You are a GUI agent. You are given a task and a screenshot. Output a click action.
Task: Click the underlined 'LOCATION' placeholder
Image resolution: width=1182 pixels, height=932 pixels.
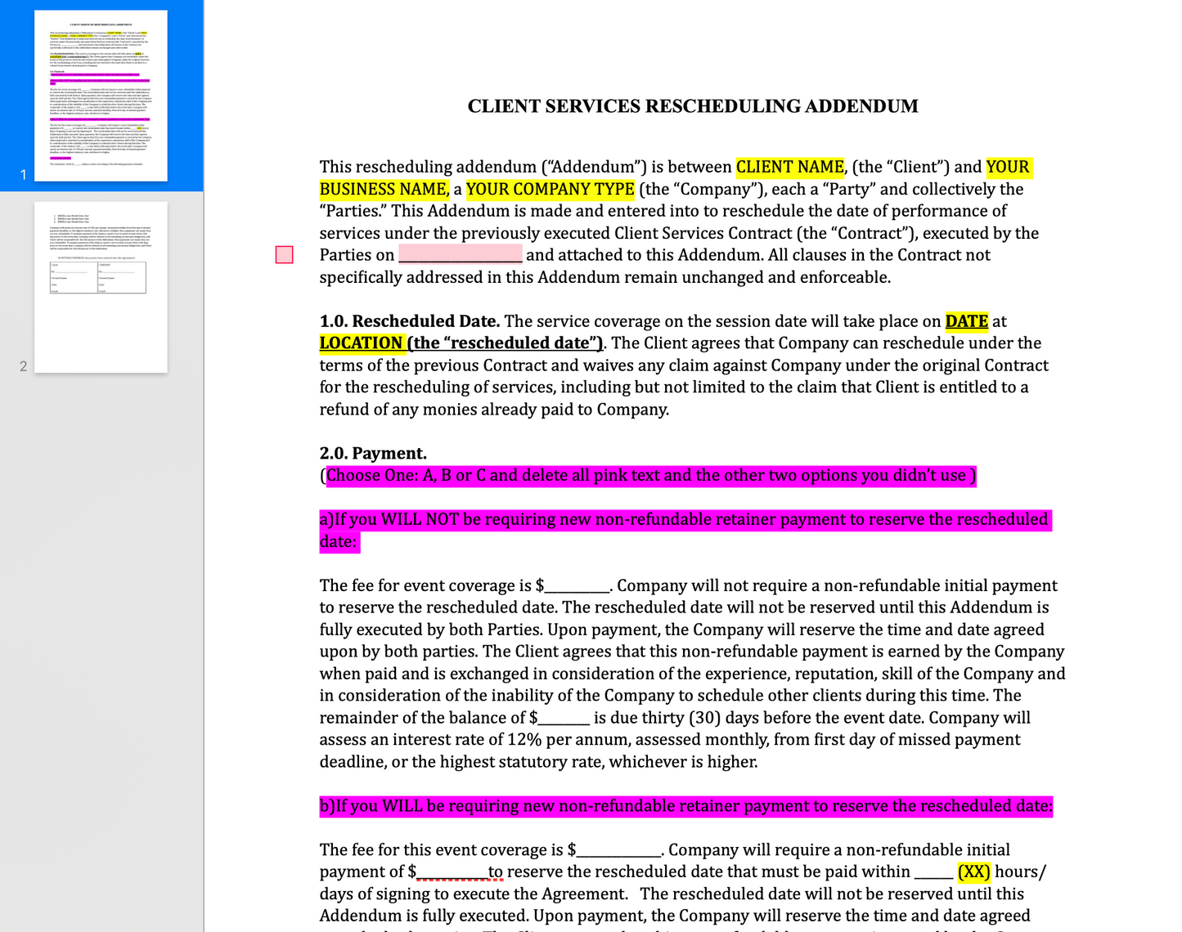(x=361, y=343)
